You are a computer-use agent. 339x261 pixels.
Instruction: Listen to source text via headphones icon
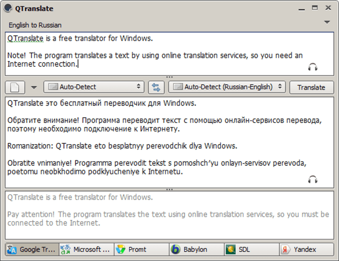coord(313,67)
